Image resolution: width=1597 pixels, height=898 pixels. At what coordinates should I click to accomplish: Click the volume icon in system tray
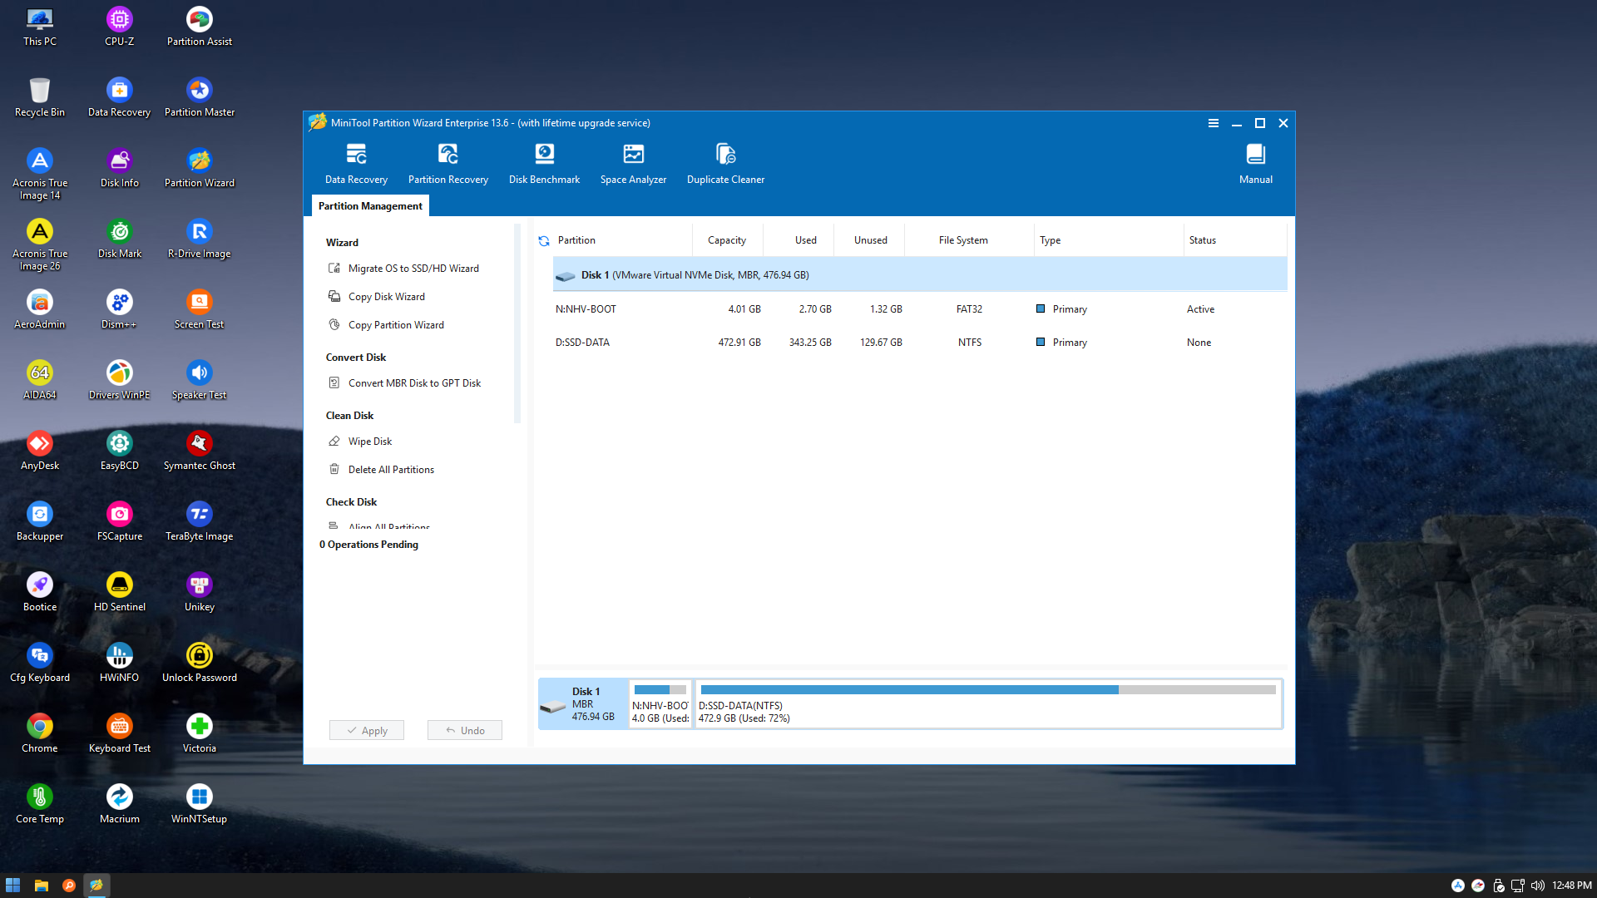[1537, 886]
